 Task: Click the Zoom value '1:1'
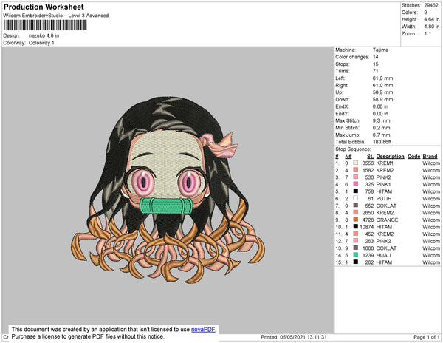pos(427,34)
